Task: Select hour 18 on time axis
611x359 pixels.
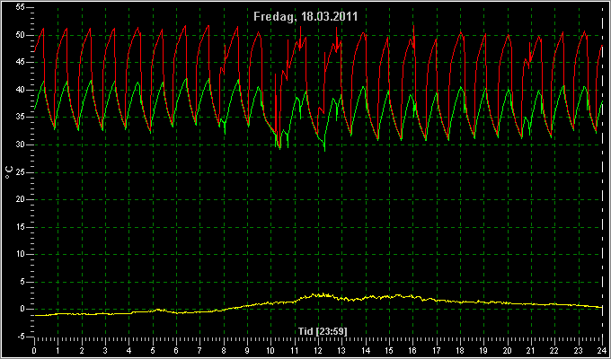Action: (x=460, y=350)
